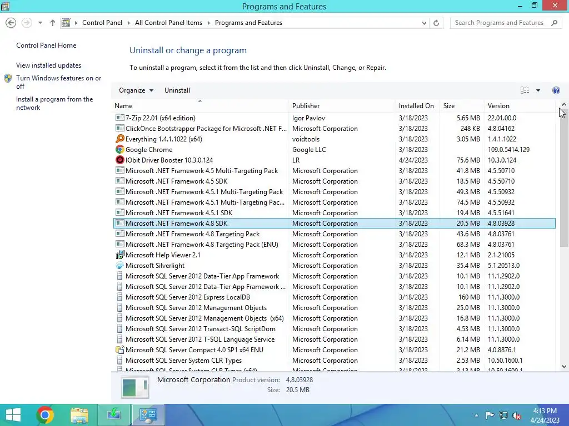Click the IObit Driver Booster icon
569x426 pixels.
point(119,160)
